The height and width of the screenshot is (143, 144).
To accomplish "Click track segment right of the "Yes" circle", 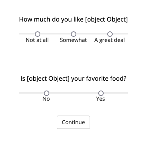I will (115, 93).
